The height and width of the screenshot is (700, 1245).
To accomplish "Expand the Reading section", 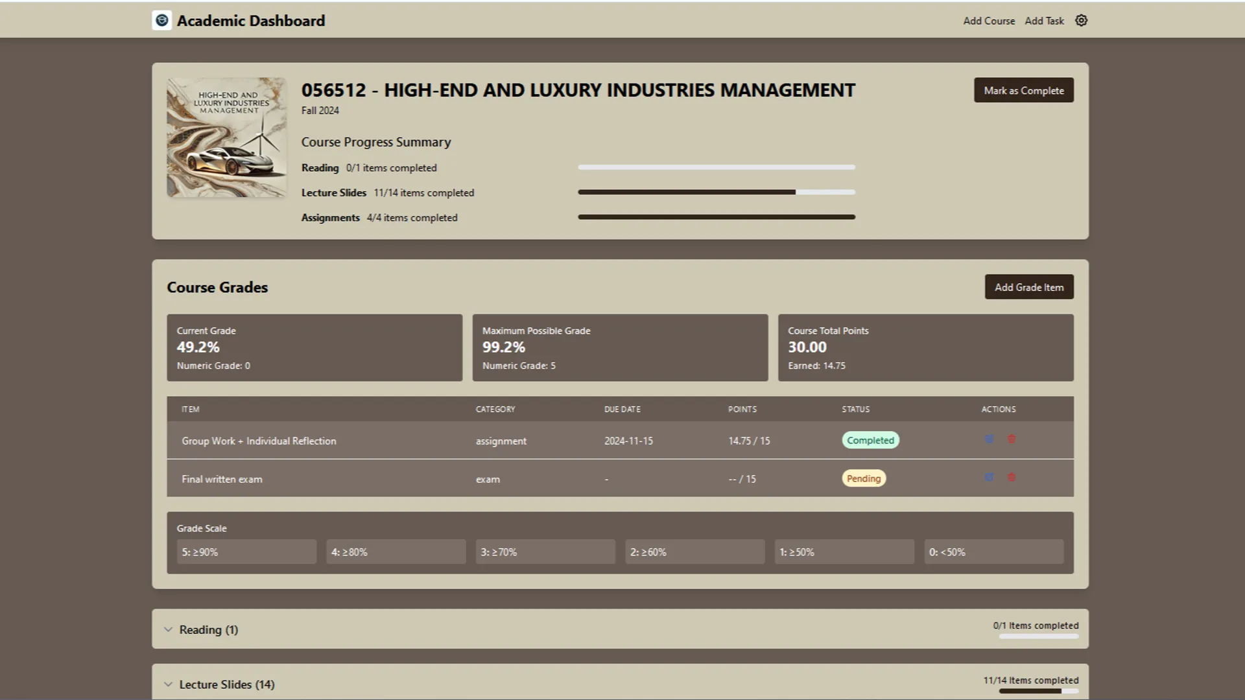I will 207,629.
